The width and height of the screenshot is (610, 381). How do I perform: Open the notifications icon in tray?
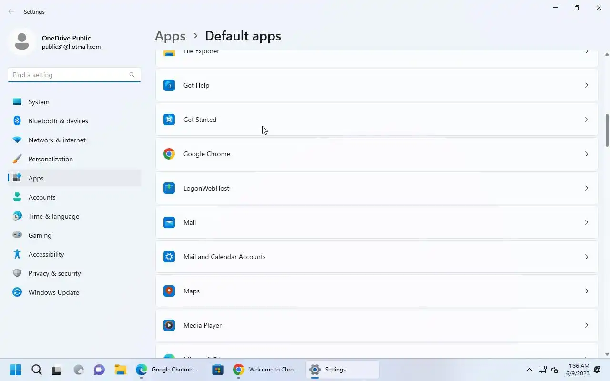(x=597, y=370)
